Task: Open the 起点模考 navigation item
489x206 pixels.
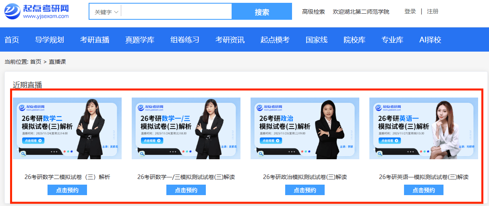Action: pyautogui.click(x=275, y=40)
